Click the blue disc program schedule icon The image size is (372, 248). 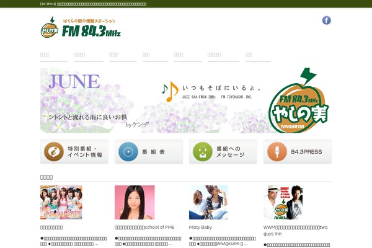coord(128,152)
